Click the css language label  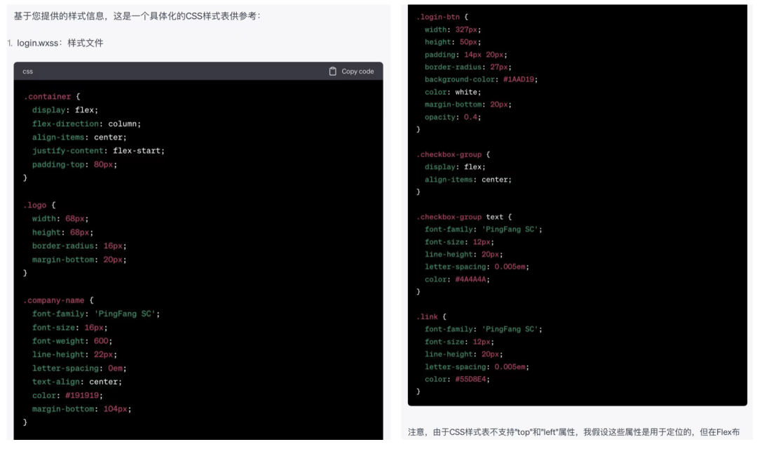[27, 72]
